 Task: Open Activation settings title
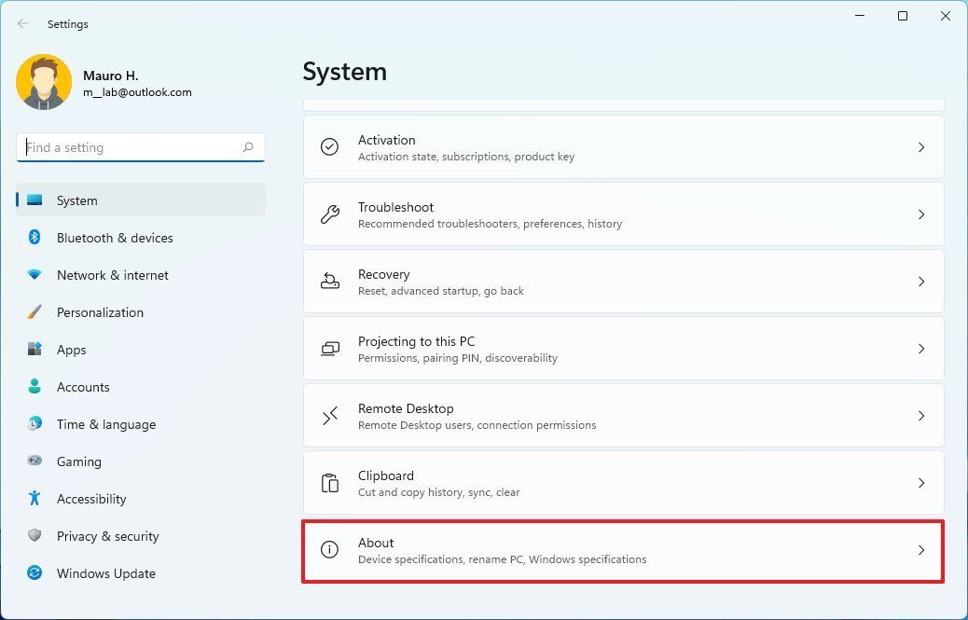[386, 140]
